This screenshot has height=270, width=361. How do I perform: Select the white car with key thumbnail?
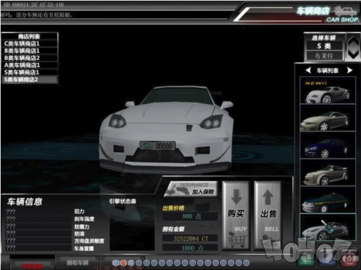(x=328, y=227)
